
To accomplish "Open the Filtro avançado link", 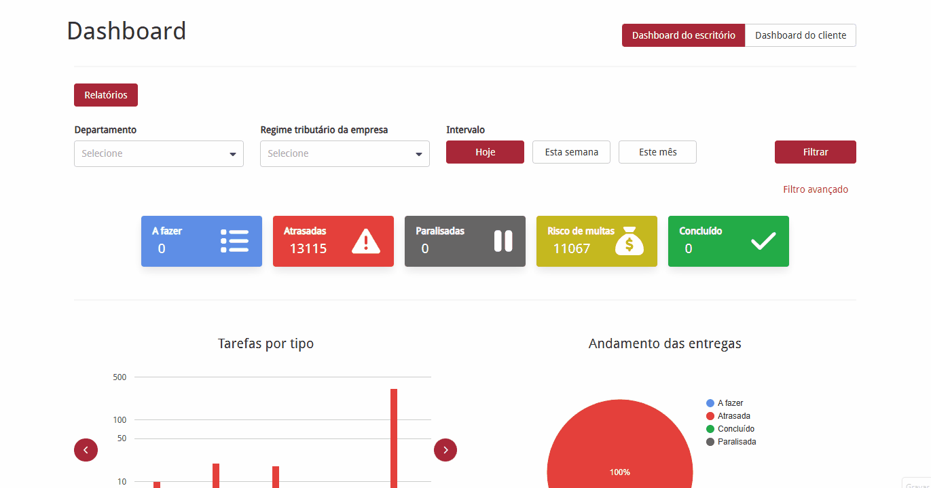I will point(816,189).
